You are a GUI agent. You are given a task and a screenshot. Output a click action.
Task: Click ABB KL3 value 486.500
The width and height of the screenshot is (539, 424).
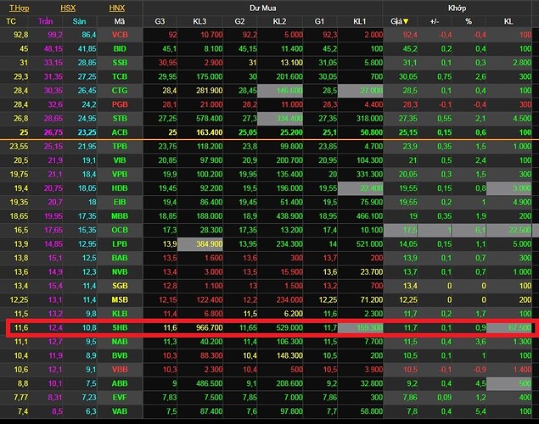(x=210, y=383)
